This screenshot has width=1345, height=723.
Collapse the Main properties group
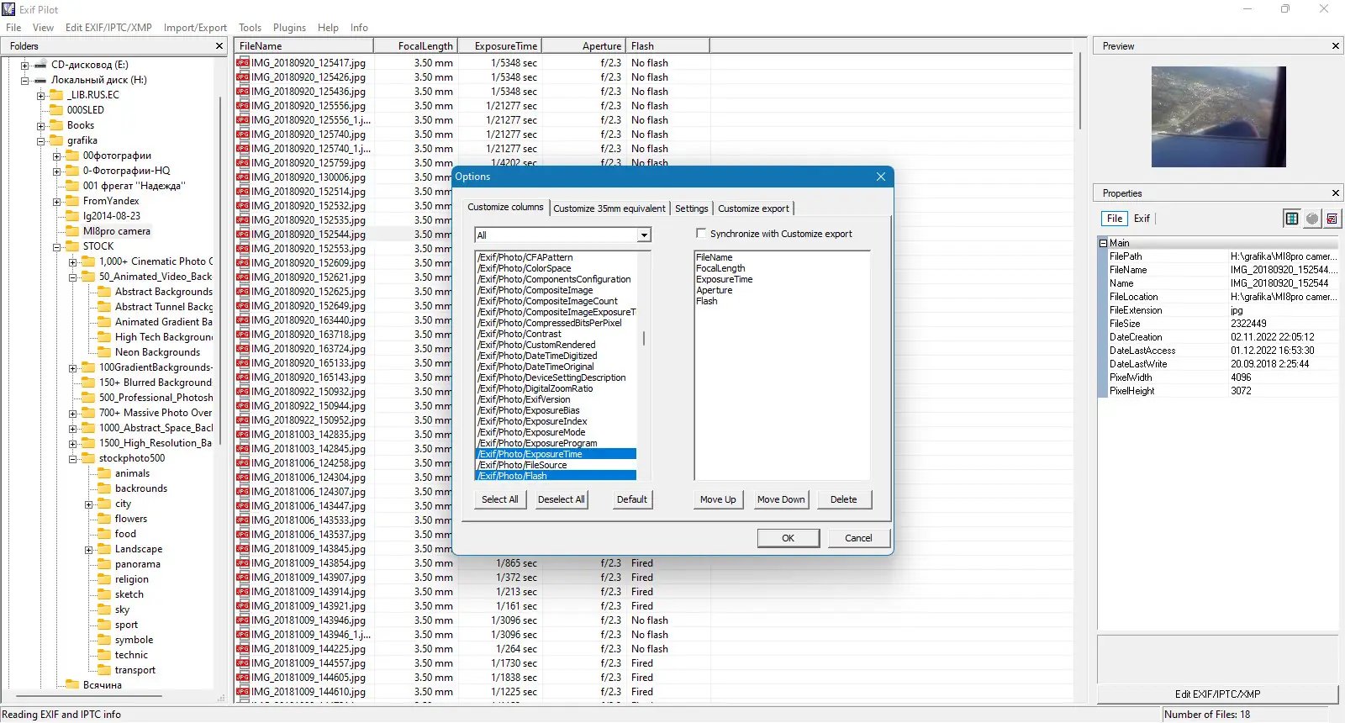pyautogui.click(x=1103, y=243)
